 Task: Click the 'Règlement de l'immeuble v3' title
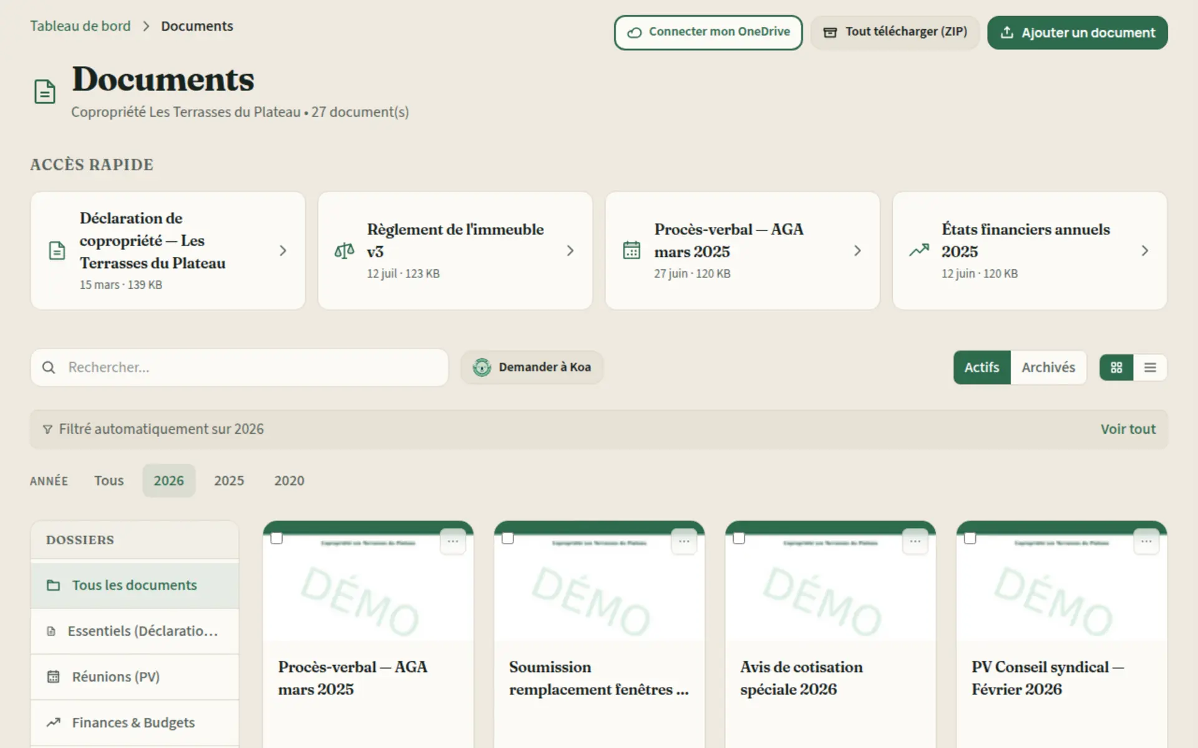(x=455, y=241)
